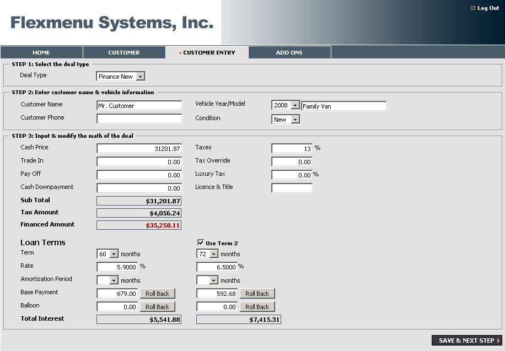505x351 pixels.
Task: Open Term 2 Amortization Period dropdown
Action: pyautogui.click(x=207, y=280)
